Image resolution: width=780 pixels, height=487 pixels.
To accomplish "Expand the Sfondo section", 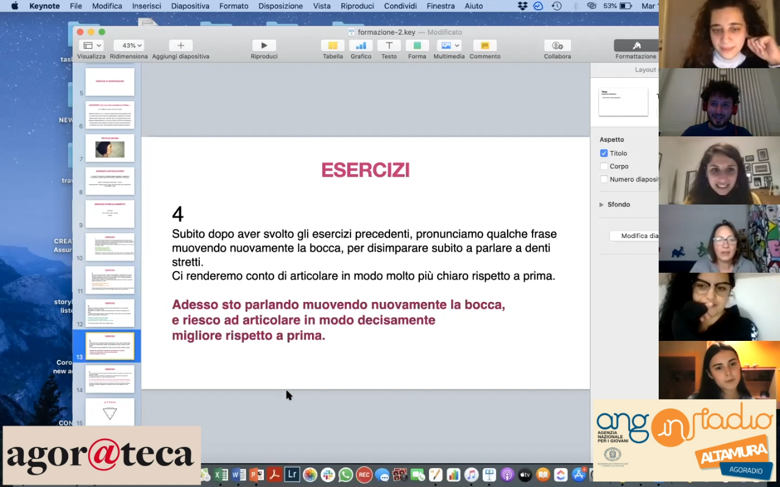I will (x=601, y=205).
